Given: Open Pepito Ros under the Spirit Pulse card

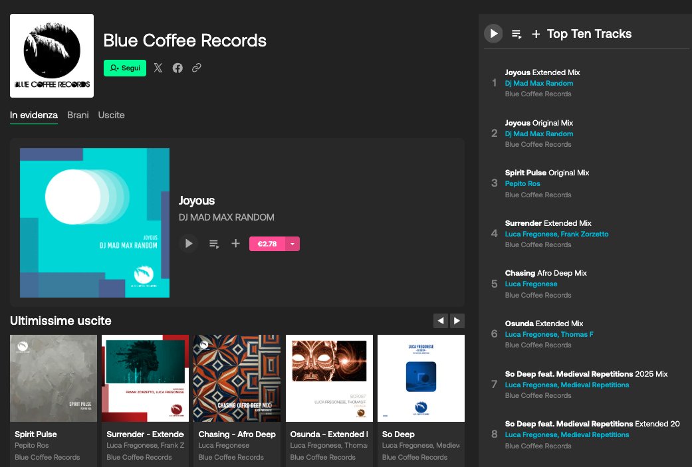Looking at the screenshot, I should pos(32,445).
